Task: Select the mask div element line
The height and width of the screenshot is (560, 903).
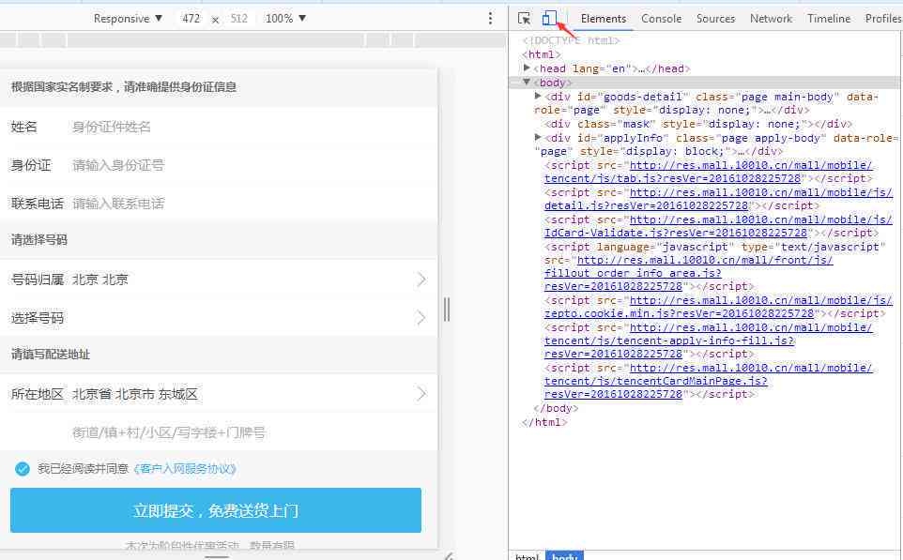Action: point(698,124)
